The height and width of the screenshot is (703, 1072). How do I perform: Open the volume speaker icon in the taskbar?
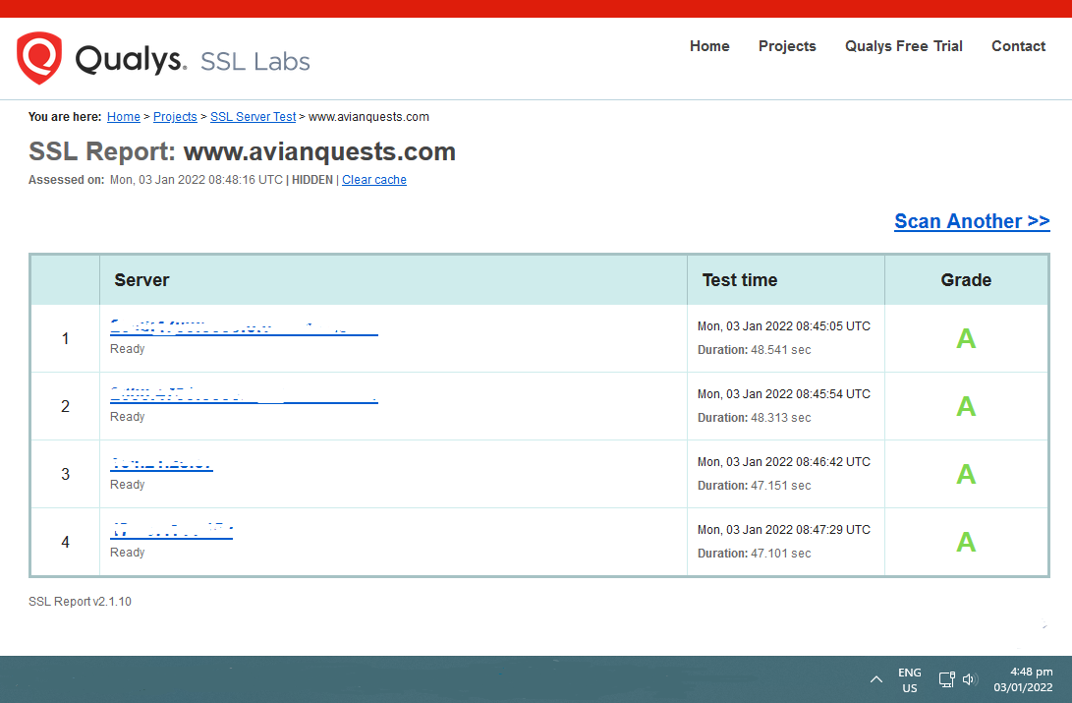tap(969, 679)
